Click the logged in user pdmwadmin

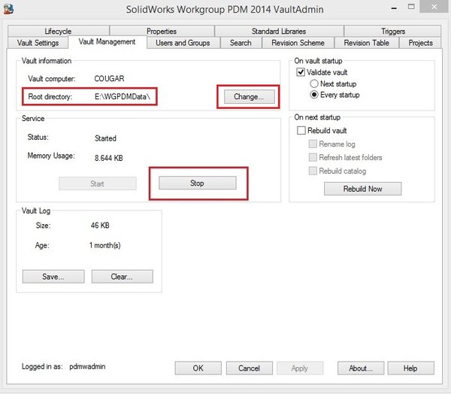click(87, 366)
